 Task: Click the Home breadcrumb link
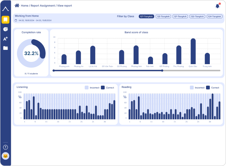24,6
